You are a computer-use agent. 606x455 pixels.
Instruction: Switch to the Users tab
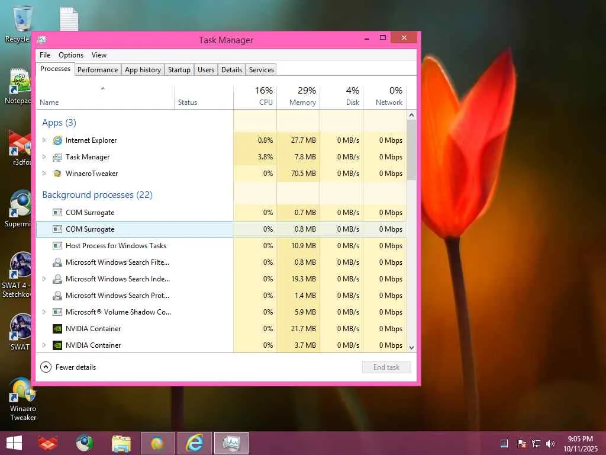(x=206, y=70)
